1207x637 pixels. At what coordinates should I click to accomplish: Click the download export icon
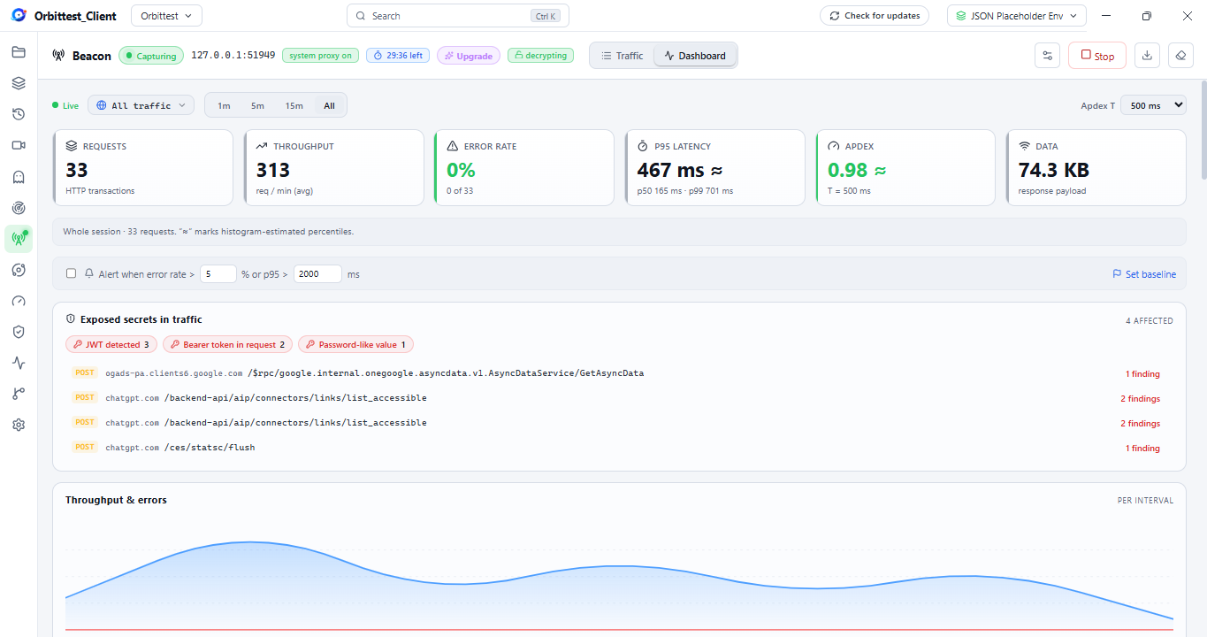(x=1147, y=56)
